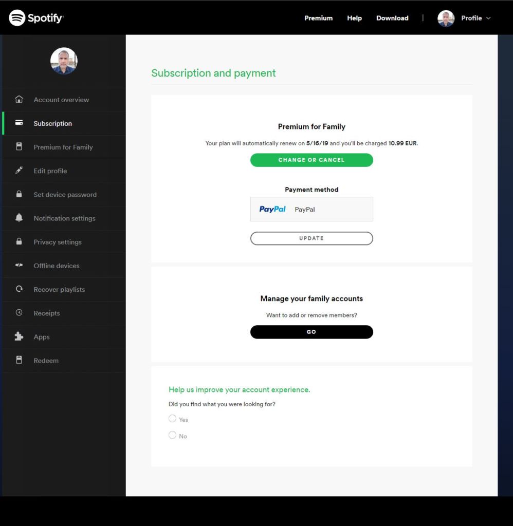This screenshot has height=526, width=513.
Task: Open Redeem in the sidebar
Action: 64,361
